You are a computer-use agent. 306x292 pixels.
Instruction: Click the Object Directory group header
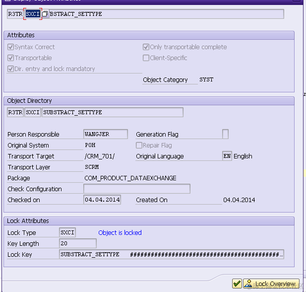click(x=149, y=101)
